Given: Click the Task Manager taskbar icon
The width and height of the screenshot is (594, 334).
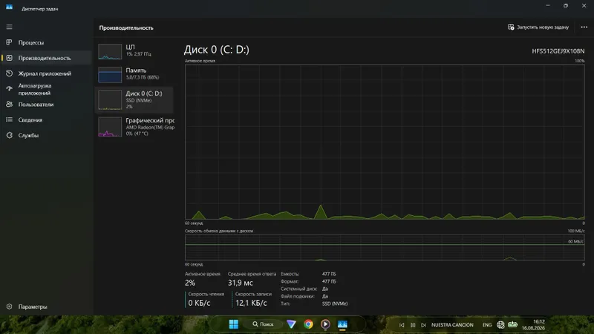Looking at the screenshot, I should pos(342,324).
